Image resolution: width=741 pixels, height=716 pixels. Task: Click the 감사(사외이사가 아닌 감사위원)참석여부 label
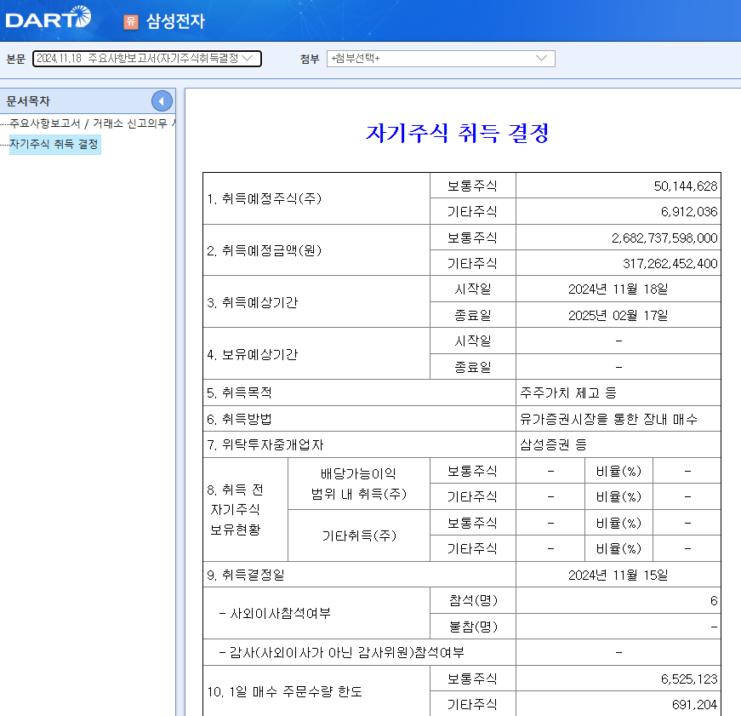(341, 653)
